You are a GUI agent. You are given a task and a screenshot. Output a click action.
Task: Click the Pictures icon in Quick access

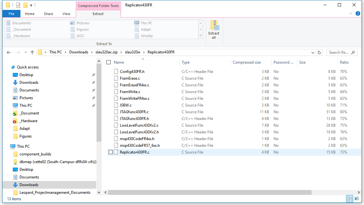click(x=15, y=98)
